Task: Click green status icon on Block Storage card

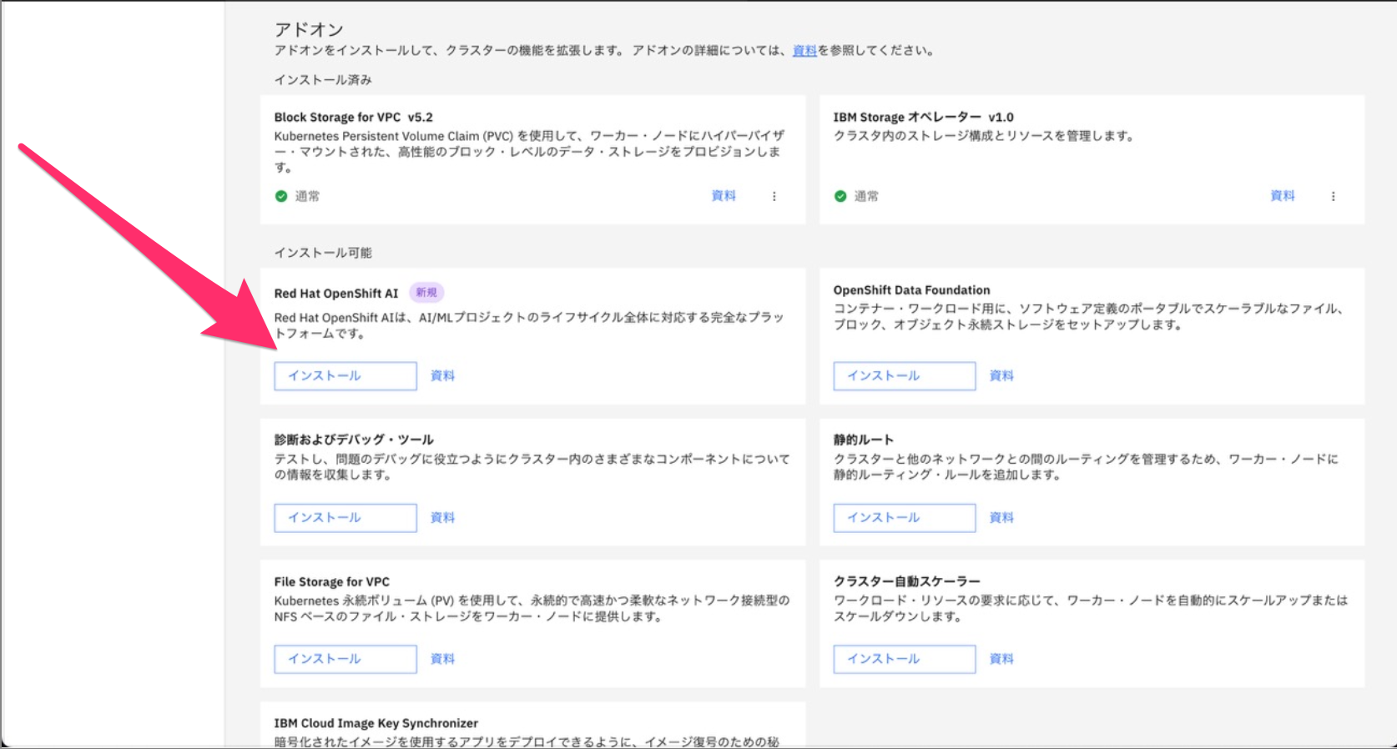Action: 281,197
